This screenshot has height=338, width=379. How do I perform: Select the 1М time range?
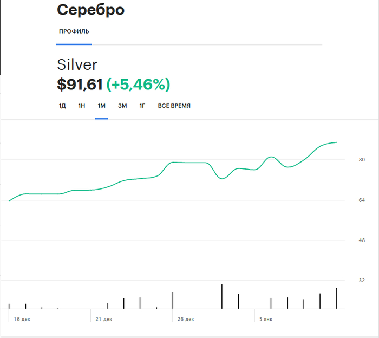101,106
